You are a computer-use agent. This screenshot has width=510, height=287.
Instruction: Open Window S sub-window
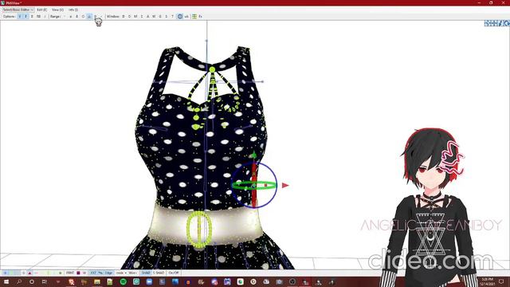(x=167, y=16)
